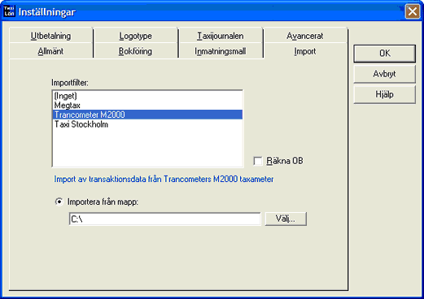Choose Megtax in the Importfilter list

(x=147, y=106)
